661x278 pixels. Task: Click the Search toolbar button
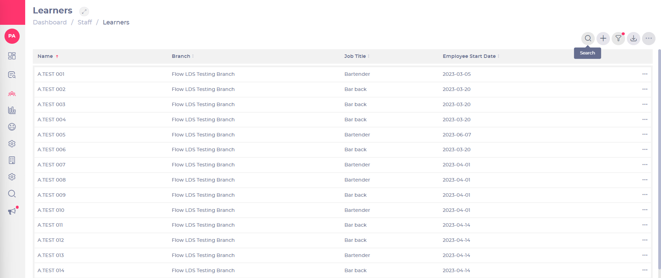(x=588, y=38)
